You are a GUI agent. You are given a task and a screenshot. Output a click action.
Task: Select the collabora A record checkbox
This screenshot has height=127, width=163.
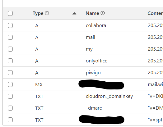(10, 25)
